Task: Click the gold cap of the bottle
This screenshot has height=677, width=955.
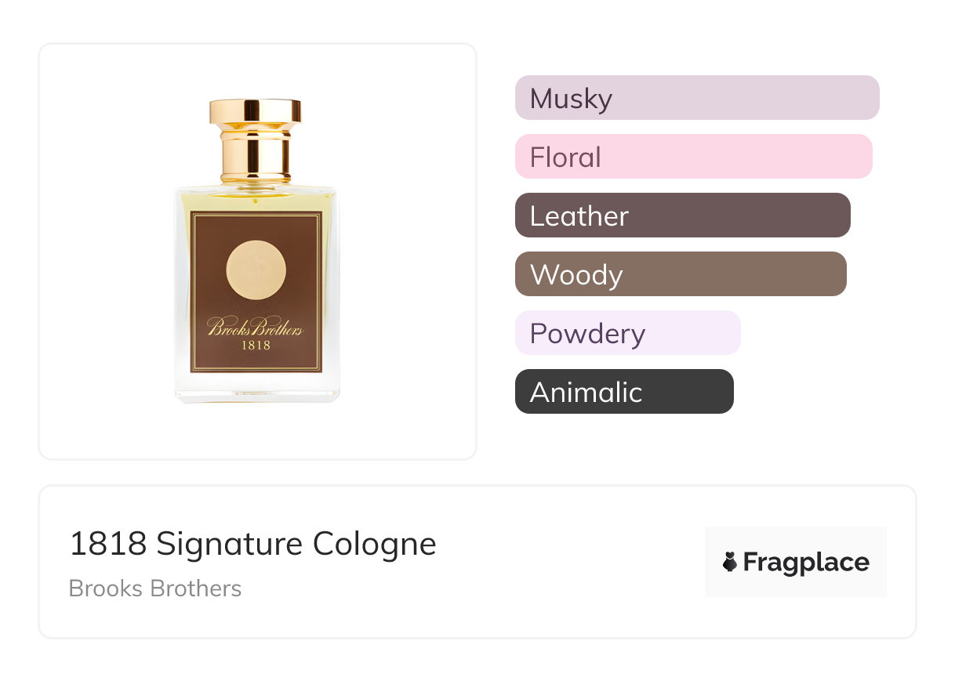Action: (x=255, y=111)
